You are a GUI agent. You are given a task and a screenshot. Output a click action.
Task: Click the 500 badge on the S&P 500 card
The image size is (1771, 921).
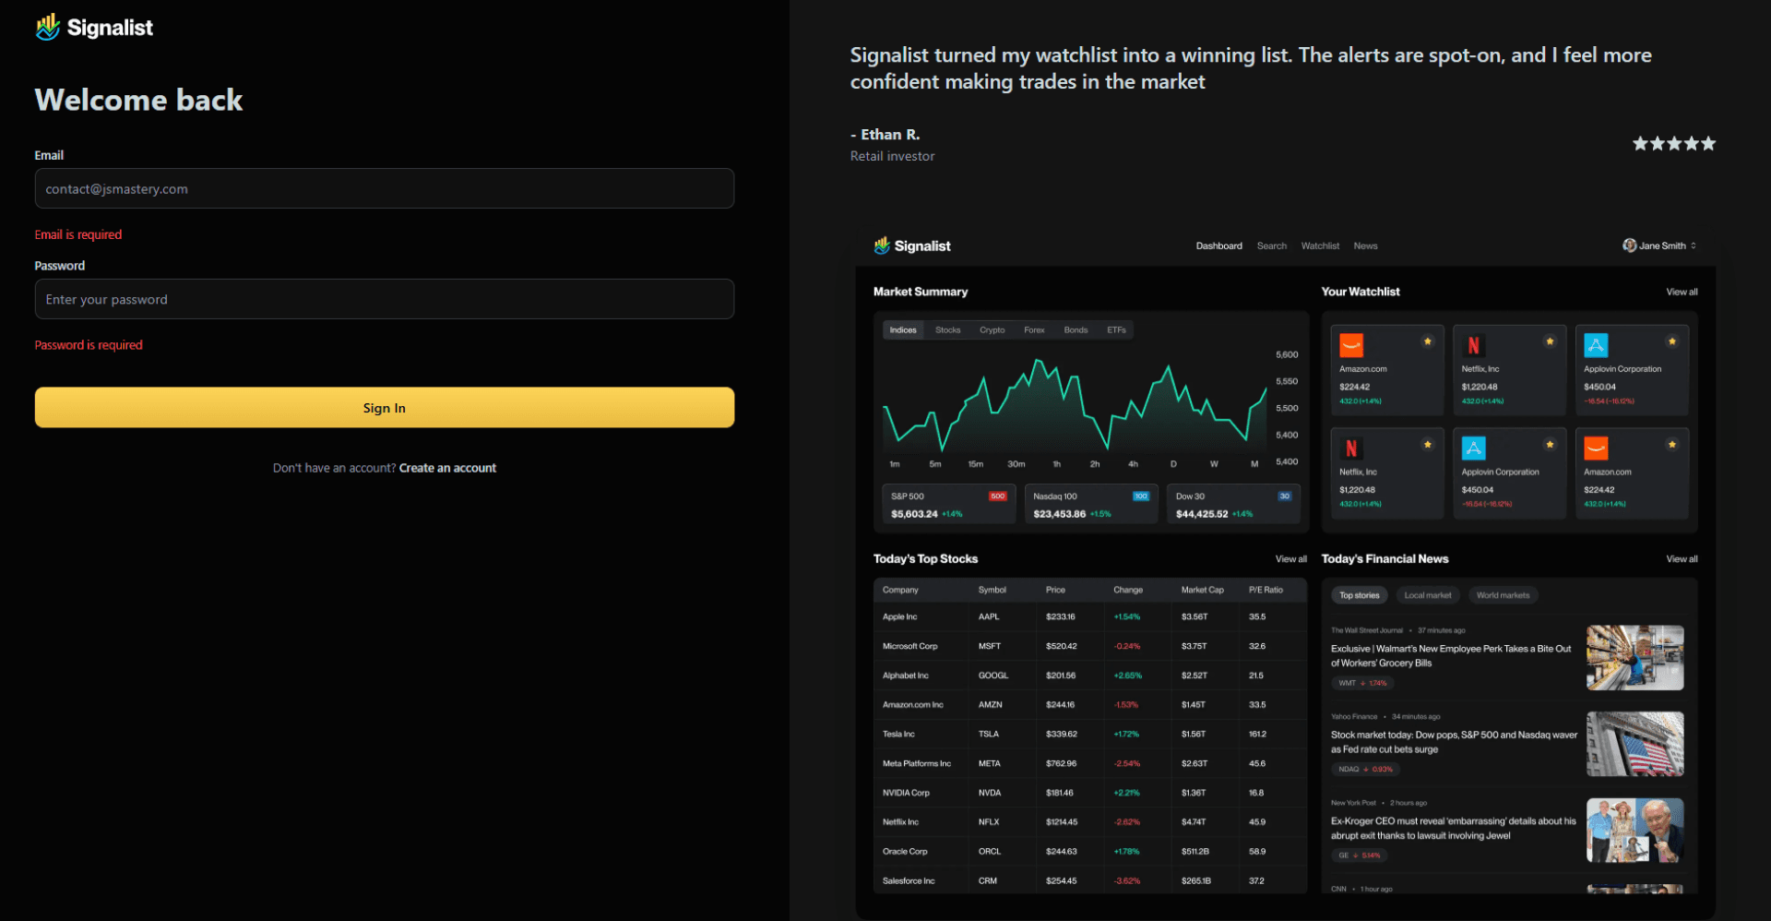[x=997, y=496]
